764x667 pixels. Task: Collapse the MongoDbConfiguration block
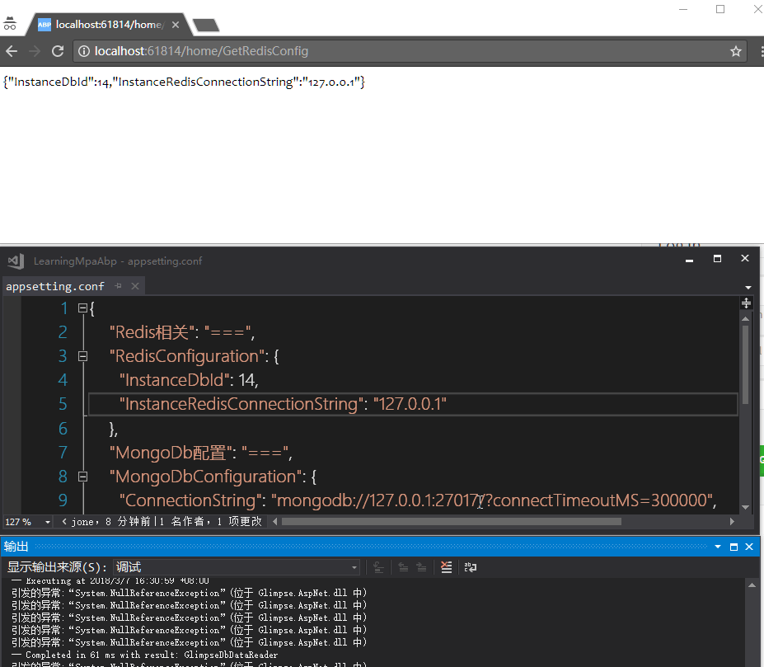82,477
